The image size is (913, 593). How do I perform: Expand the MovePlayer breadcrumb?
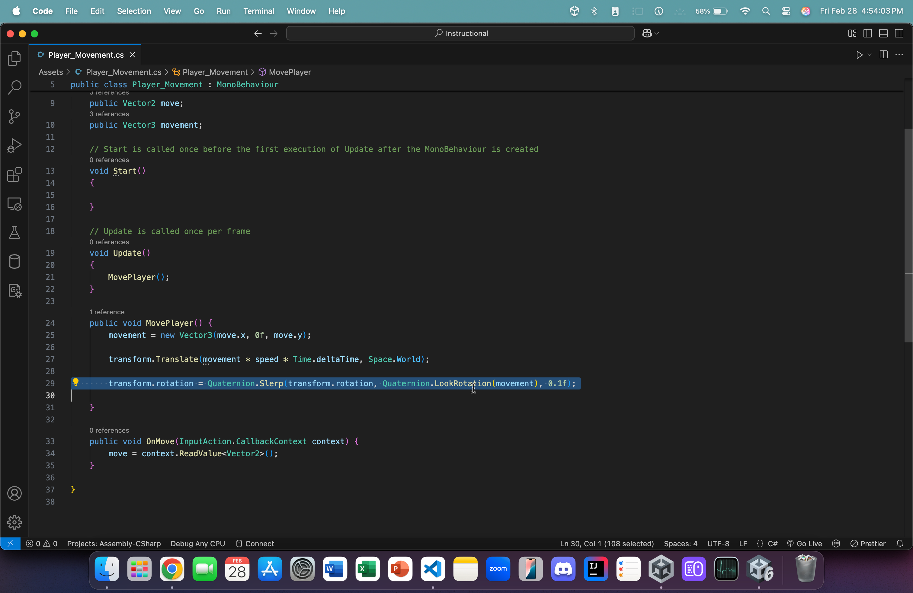pos(290,72)
